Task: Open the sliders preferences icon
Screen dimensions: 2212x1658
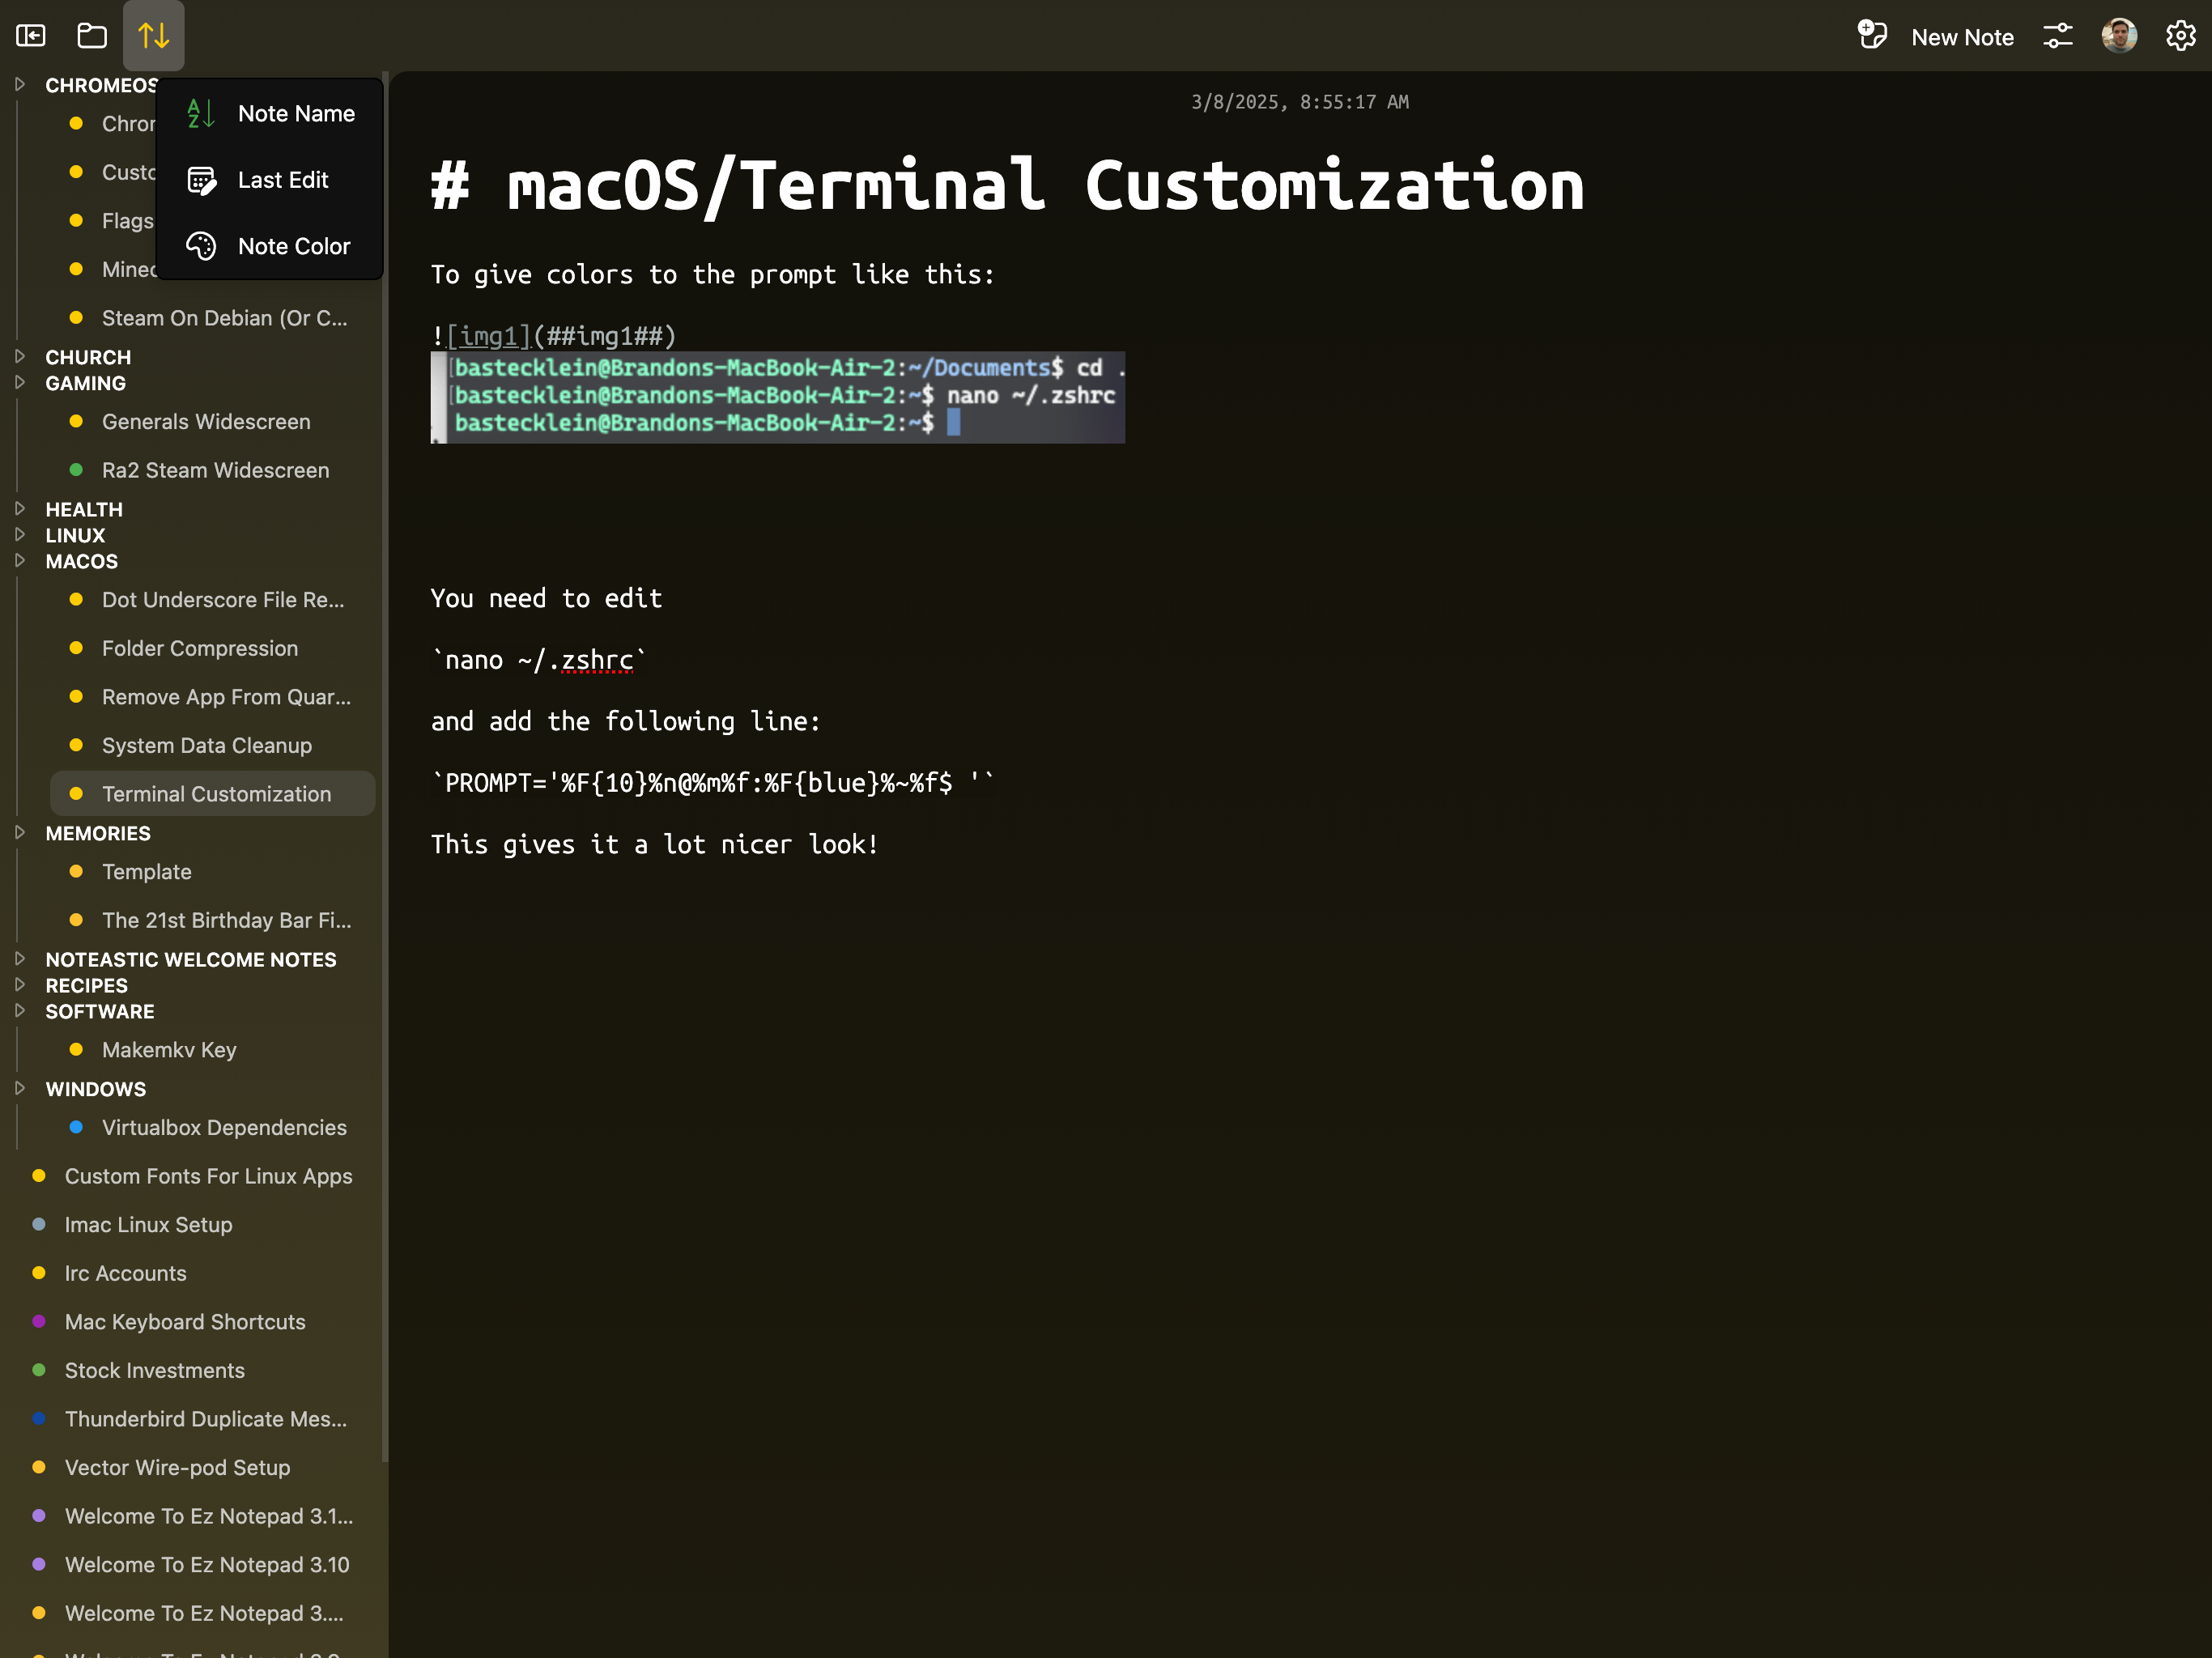Action: click(x=2058, y=36)
